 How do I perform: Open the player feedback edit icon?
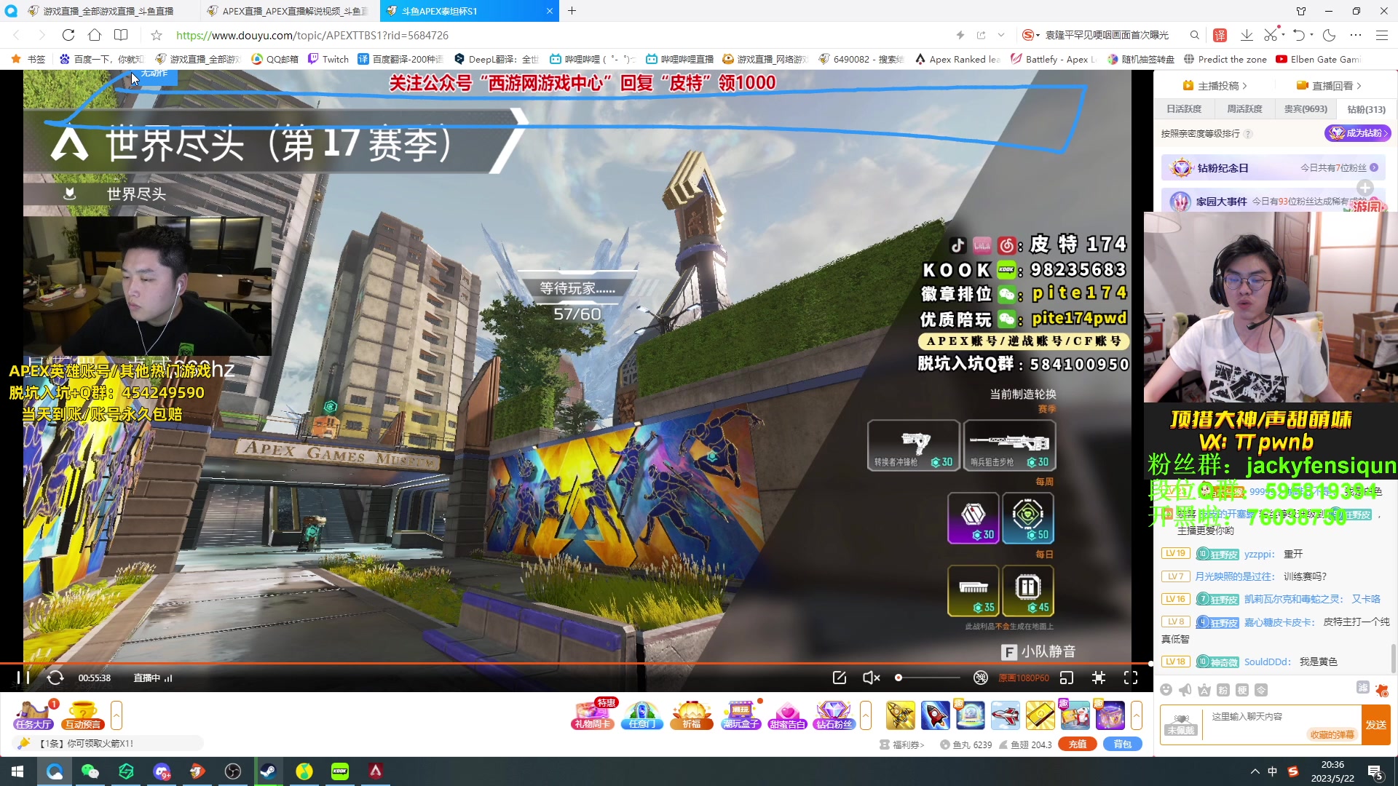[x=840, y=678]
